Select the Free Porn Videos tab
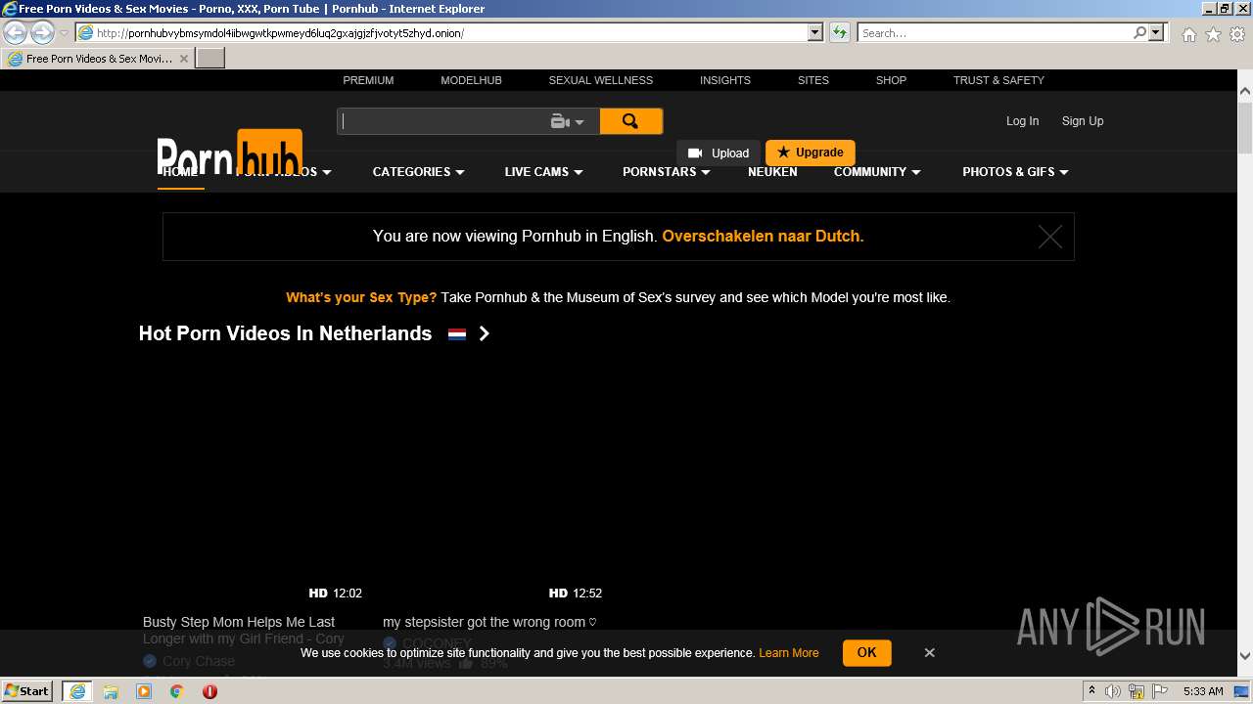1253x704 pixels. coord(98,59)
